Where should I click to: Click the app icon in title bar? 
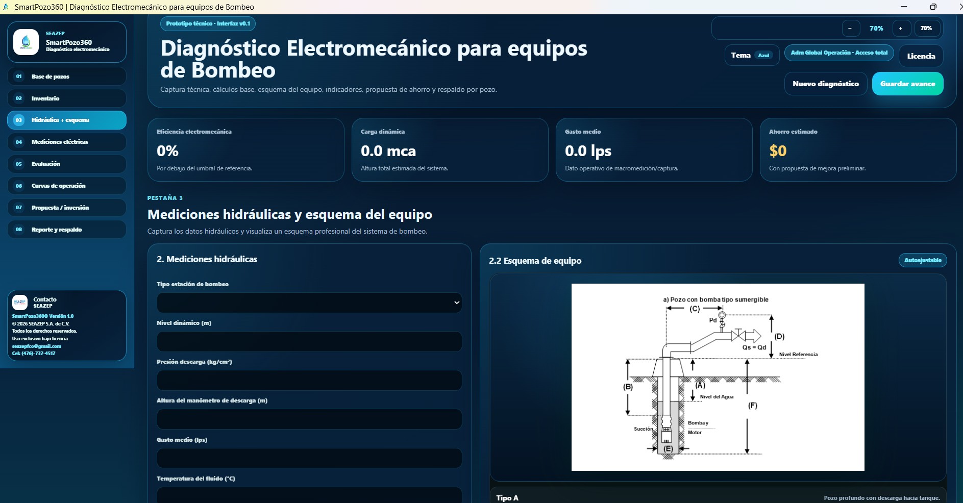coord(6,7)
